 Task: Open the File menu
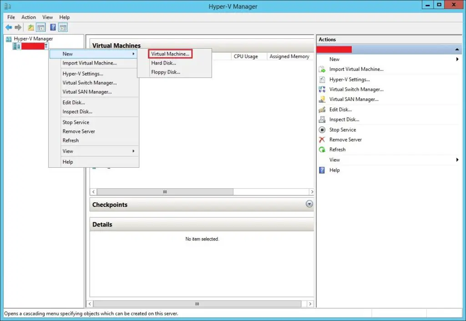pyautogui.click(x=11, y=17)
